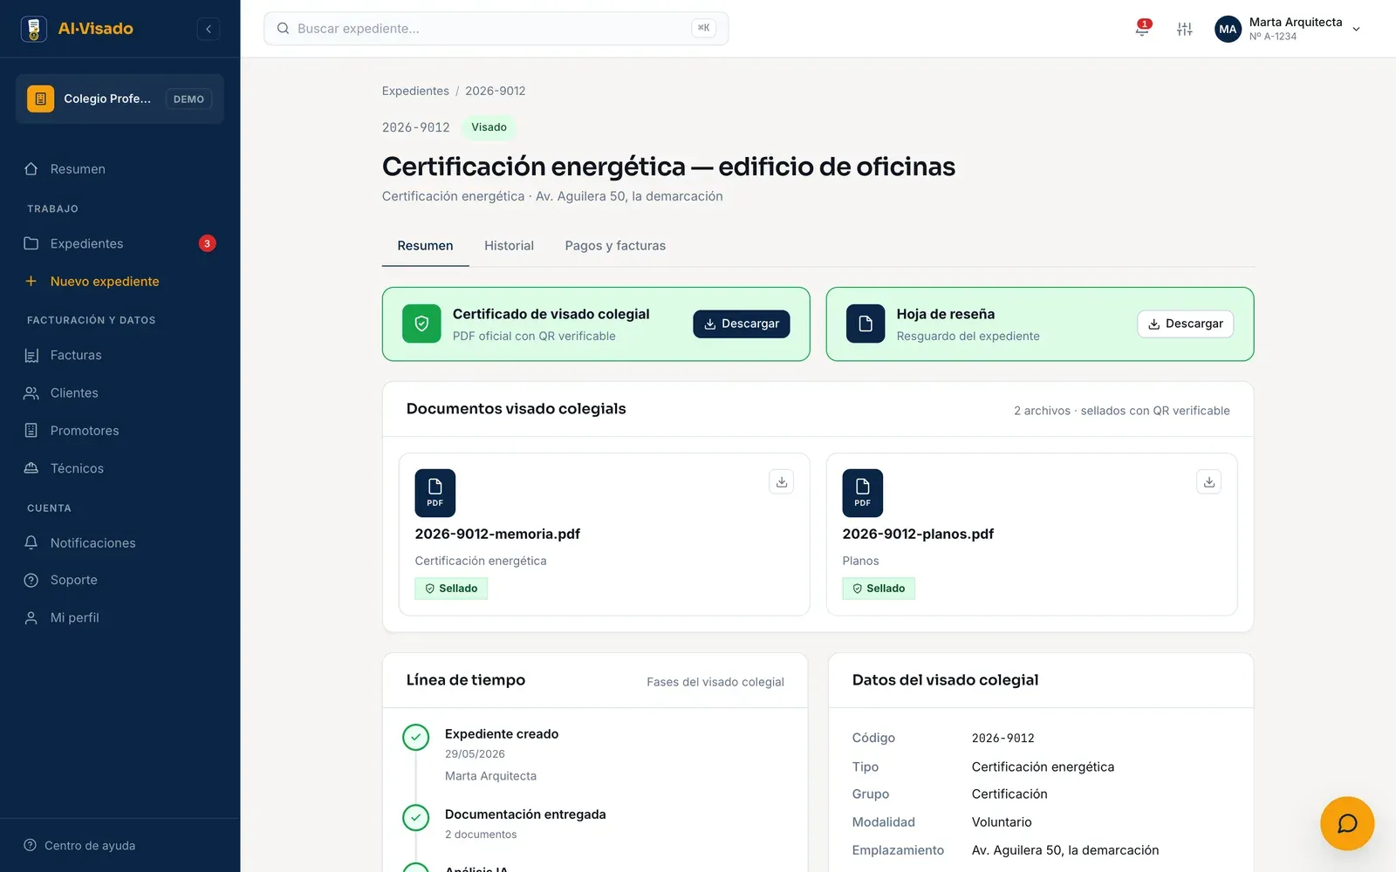
Task: Focus the Buscar expediente search field
Action: coord(496,29)
